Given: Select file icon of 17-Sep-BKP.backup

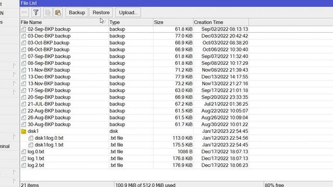Looking at the screenshot, I should point(24,90).
